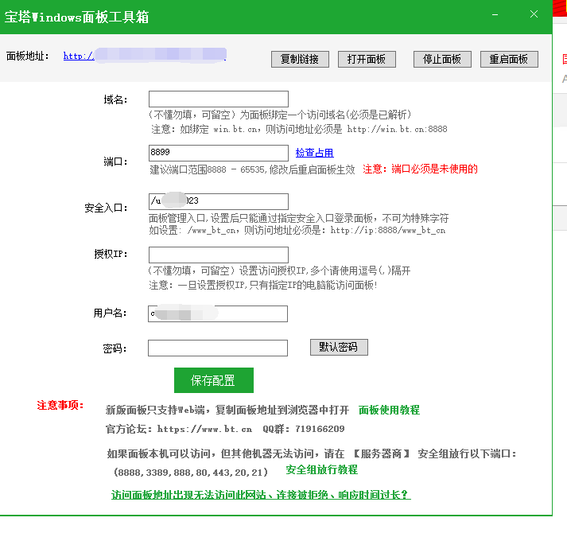Select the 安全入口 input field
This screenshot has height=541, width=567.
tap(219, 201)
